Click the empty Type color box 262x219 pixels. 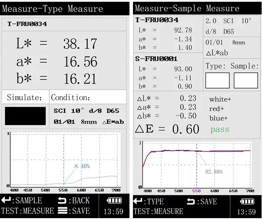(x=217, y=81)
